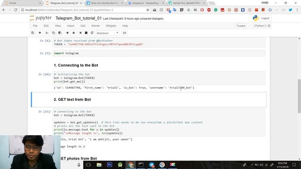The width and height of the screenshot is (301, 169).
Task: Move selected cell up arrow
Action: (67, 33)
